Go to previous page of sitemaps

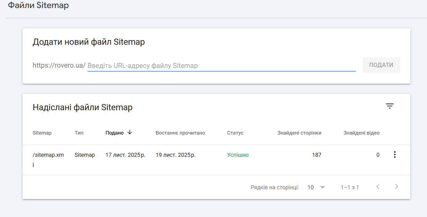(378, 187)
